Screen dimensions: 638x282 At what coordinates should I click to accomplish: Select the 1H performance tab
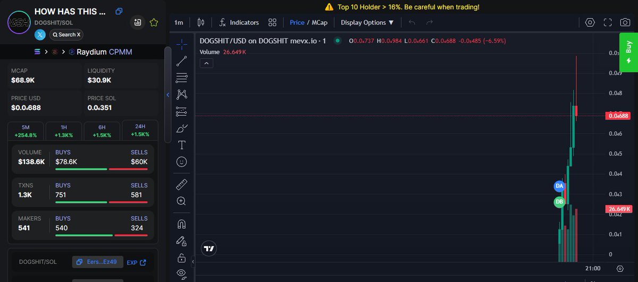64,131
